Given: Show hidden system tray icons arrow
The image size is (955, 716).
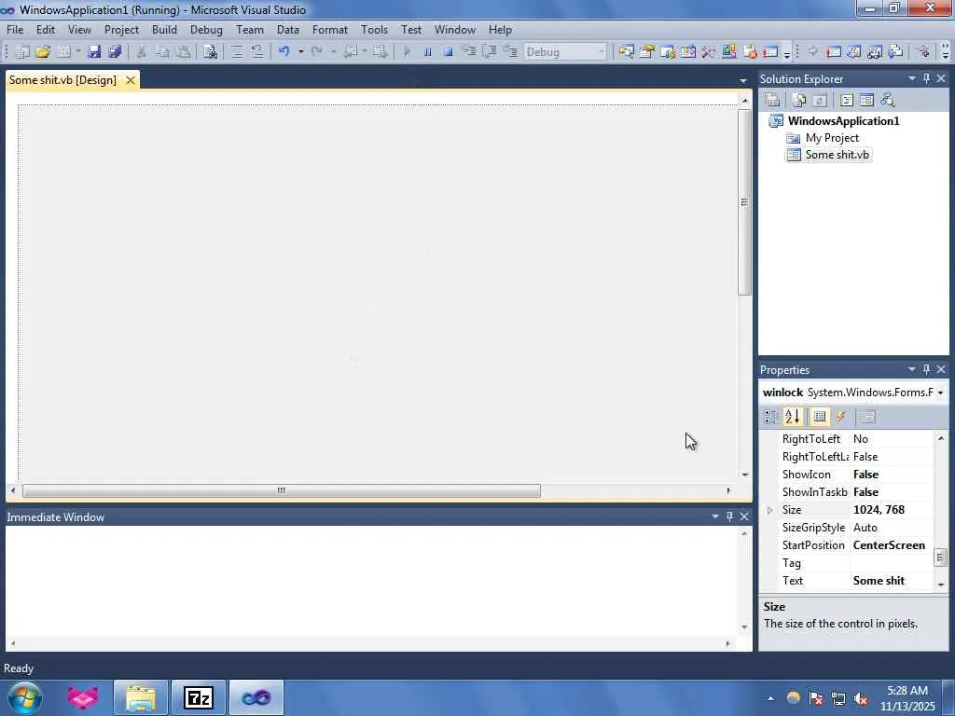Looking at the screenshot, I should pos(771,698).
